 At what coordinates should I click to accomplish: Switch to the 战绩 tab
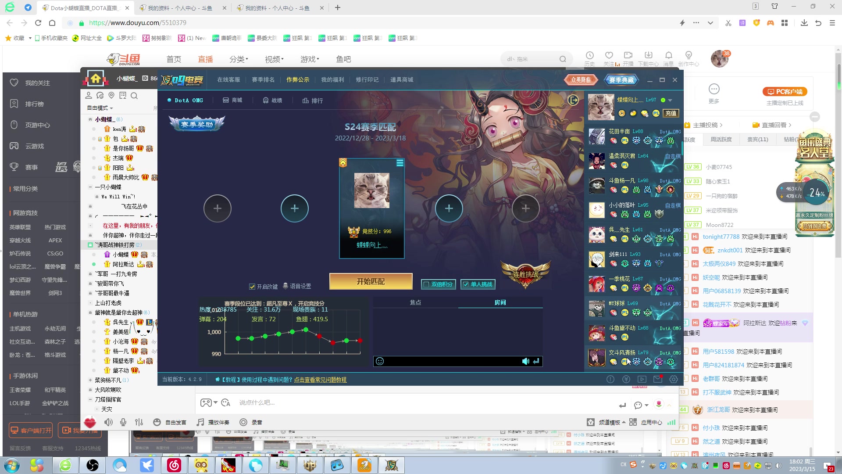point(272,101)
